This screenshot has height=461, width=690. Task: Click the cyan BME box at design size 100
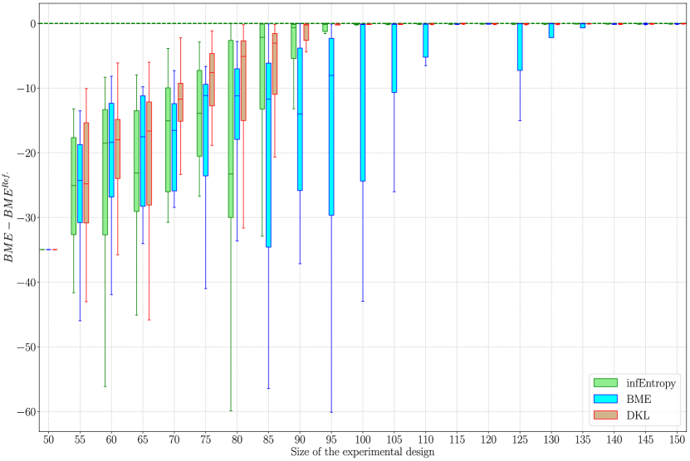coord(363,102)
